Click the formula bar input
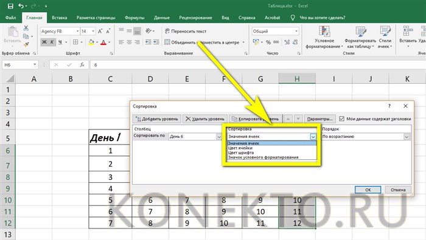Screen dimensions: 426x240 coord(258,65)
